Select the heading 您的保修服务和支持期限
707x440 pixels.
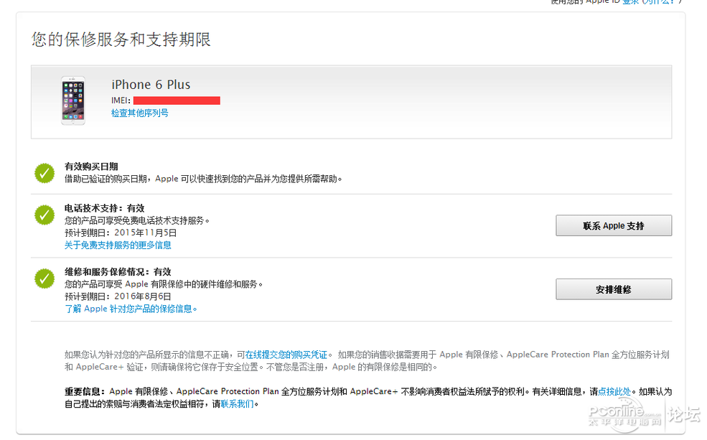[121, 39]
